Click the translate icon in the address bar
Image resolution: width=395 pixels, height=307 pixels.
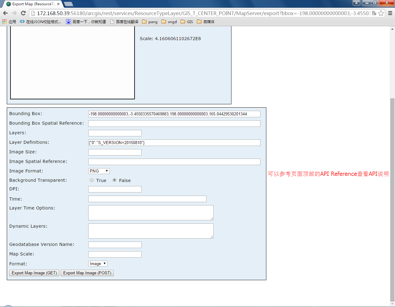click(x=374, y=13)
